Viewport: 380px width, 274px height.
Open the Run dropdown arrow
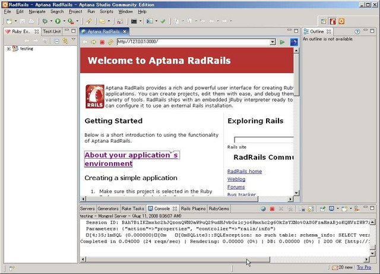[x=64, y=21]
